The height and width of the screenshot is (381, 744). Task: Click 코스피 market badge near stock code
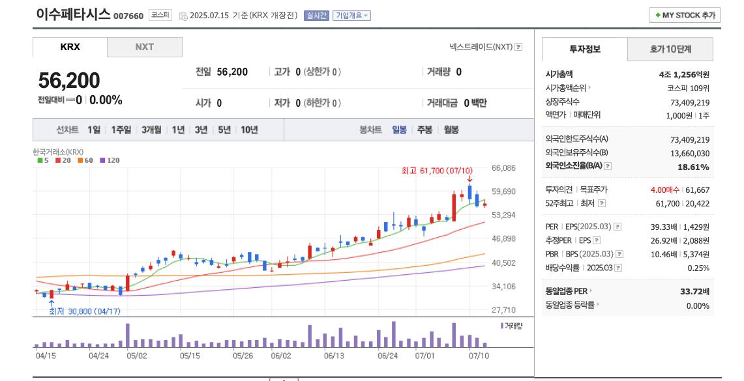point(160,15)
